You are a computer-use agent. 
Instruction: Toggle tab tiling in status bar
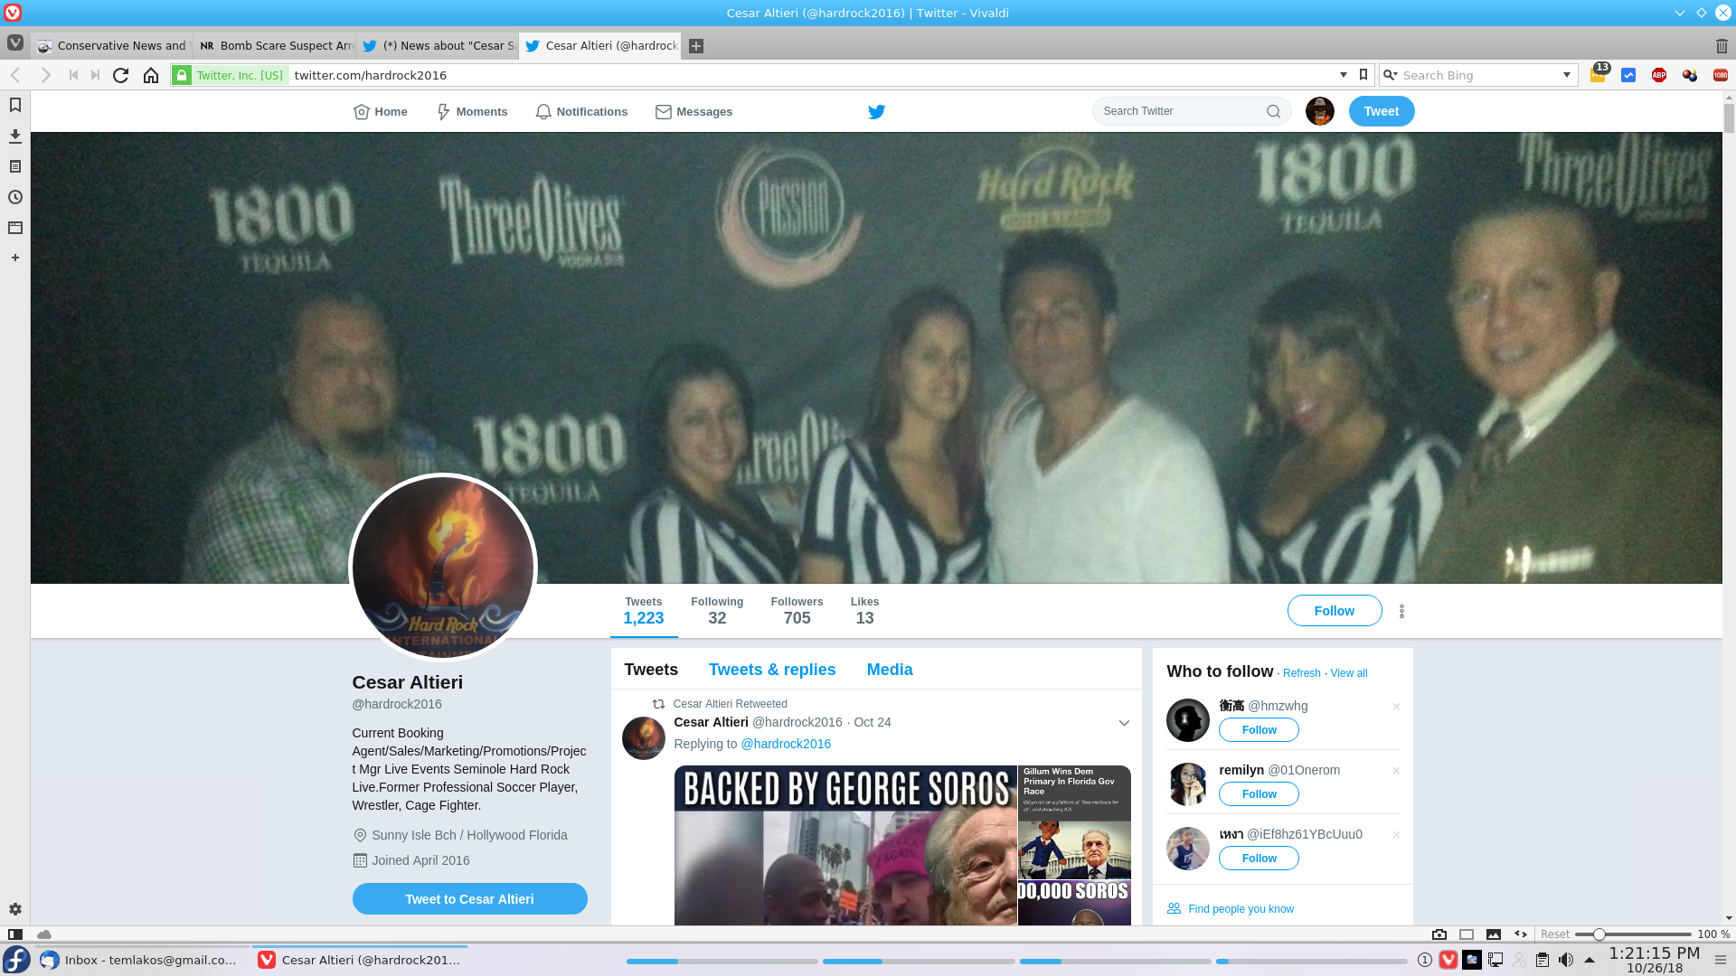(x=1467, y=934)
